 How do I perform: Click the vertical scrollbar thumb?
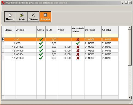(x=130, y=47)
